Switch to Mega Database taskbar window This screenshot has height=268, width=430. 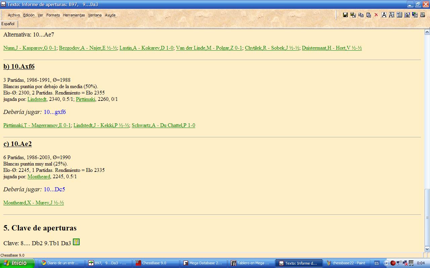(203, 263)
